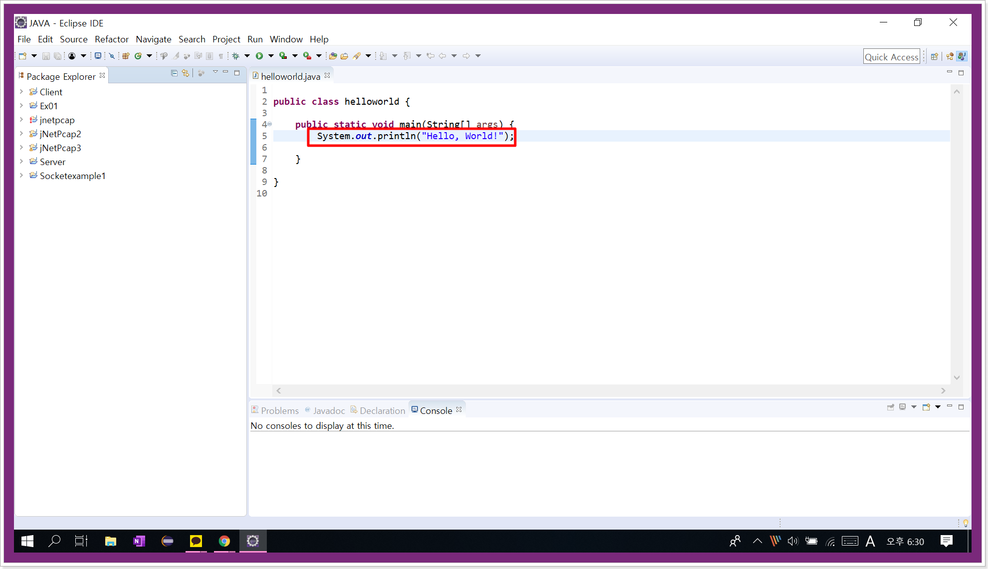Viewport: 988px width, 569px height.
Task: Close the Package Explorer view
Action: [x=102, y=75]
